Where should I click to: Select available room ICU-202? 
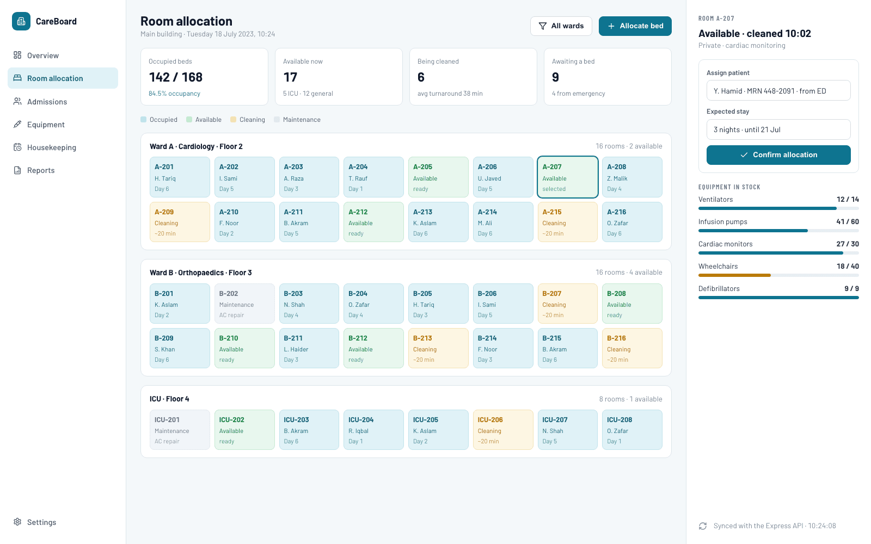(244, 430)
